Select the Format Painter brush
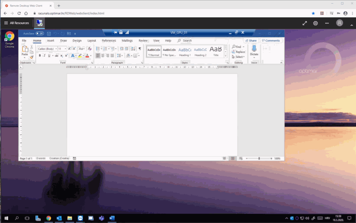Screen dimensions: 356x223 pyautogui.click(x=32, y=57)
